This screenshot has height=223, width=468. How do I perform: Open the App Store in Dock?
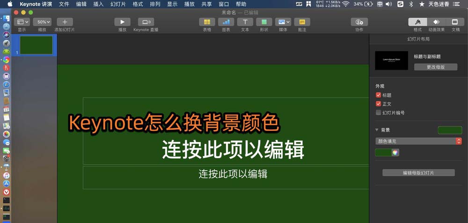(6, 183)
